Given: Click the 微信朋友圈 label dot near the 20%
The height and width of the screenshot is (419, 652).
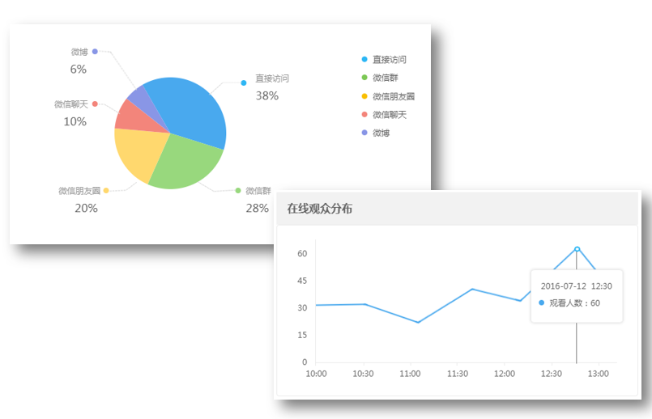Looking at the screenshot, I should tap(106, 191).
